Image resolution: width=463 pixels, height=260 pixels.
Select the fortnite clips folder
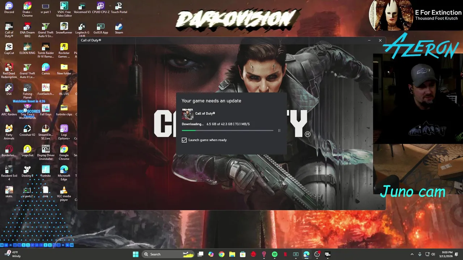(x=64, y=110)
